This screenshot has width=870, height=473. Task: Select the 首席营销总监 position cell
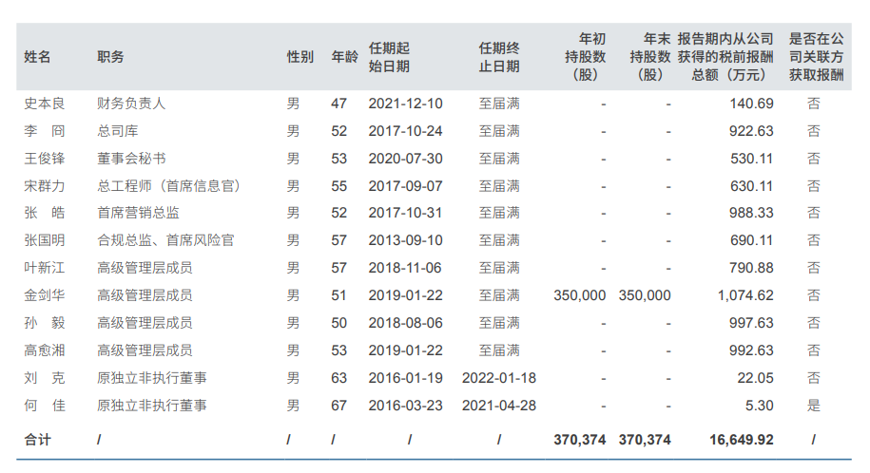point(138,213)
